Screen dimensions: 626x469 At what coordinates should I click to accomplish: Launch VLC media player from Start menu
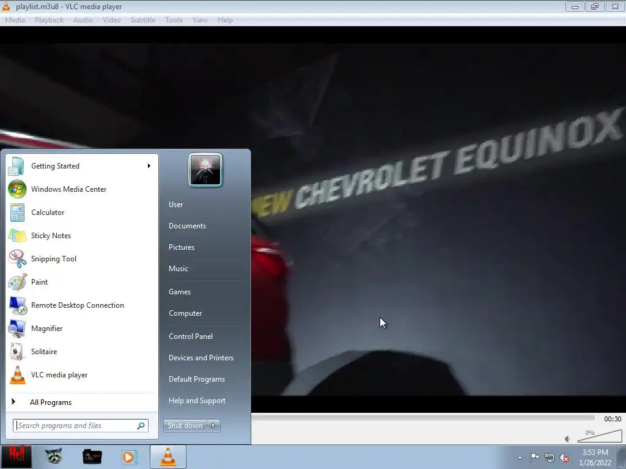point(81,375)
